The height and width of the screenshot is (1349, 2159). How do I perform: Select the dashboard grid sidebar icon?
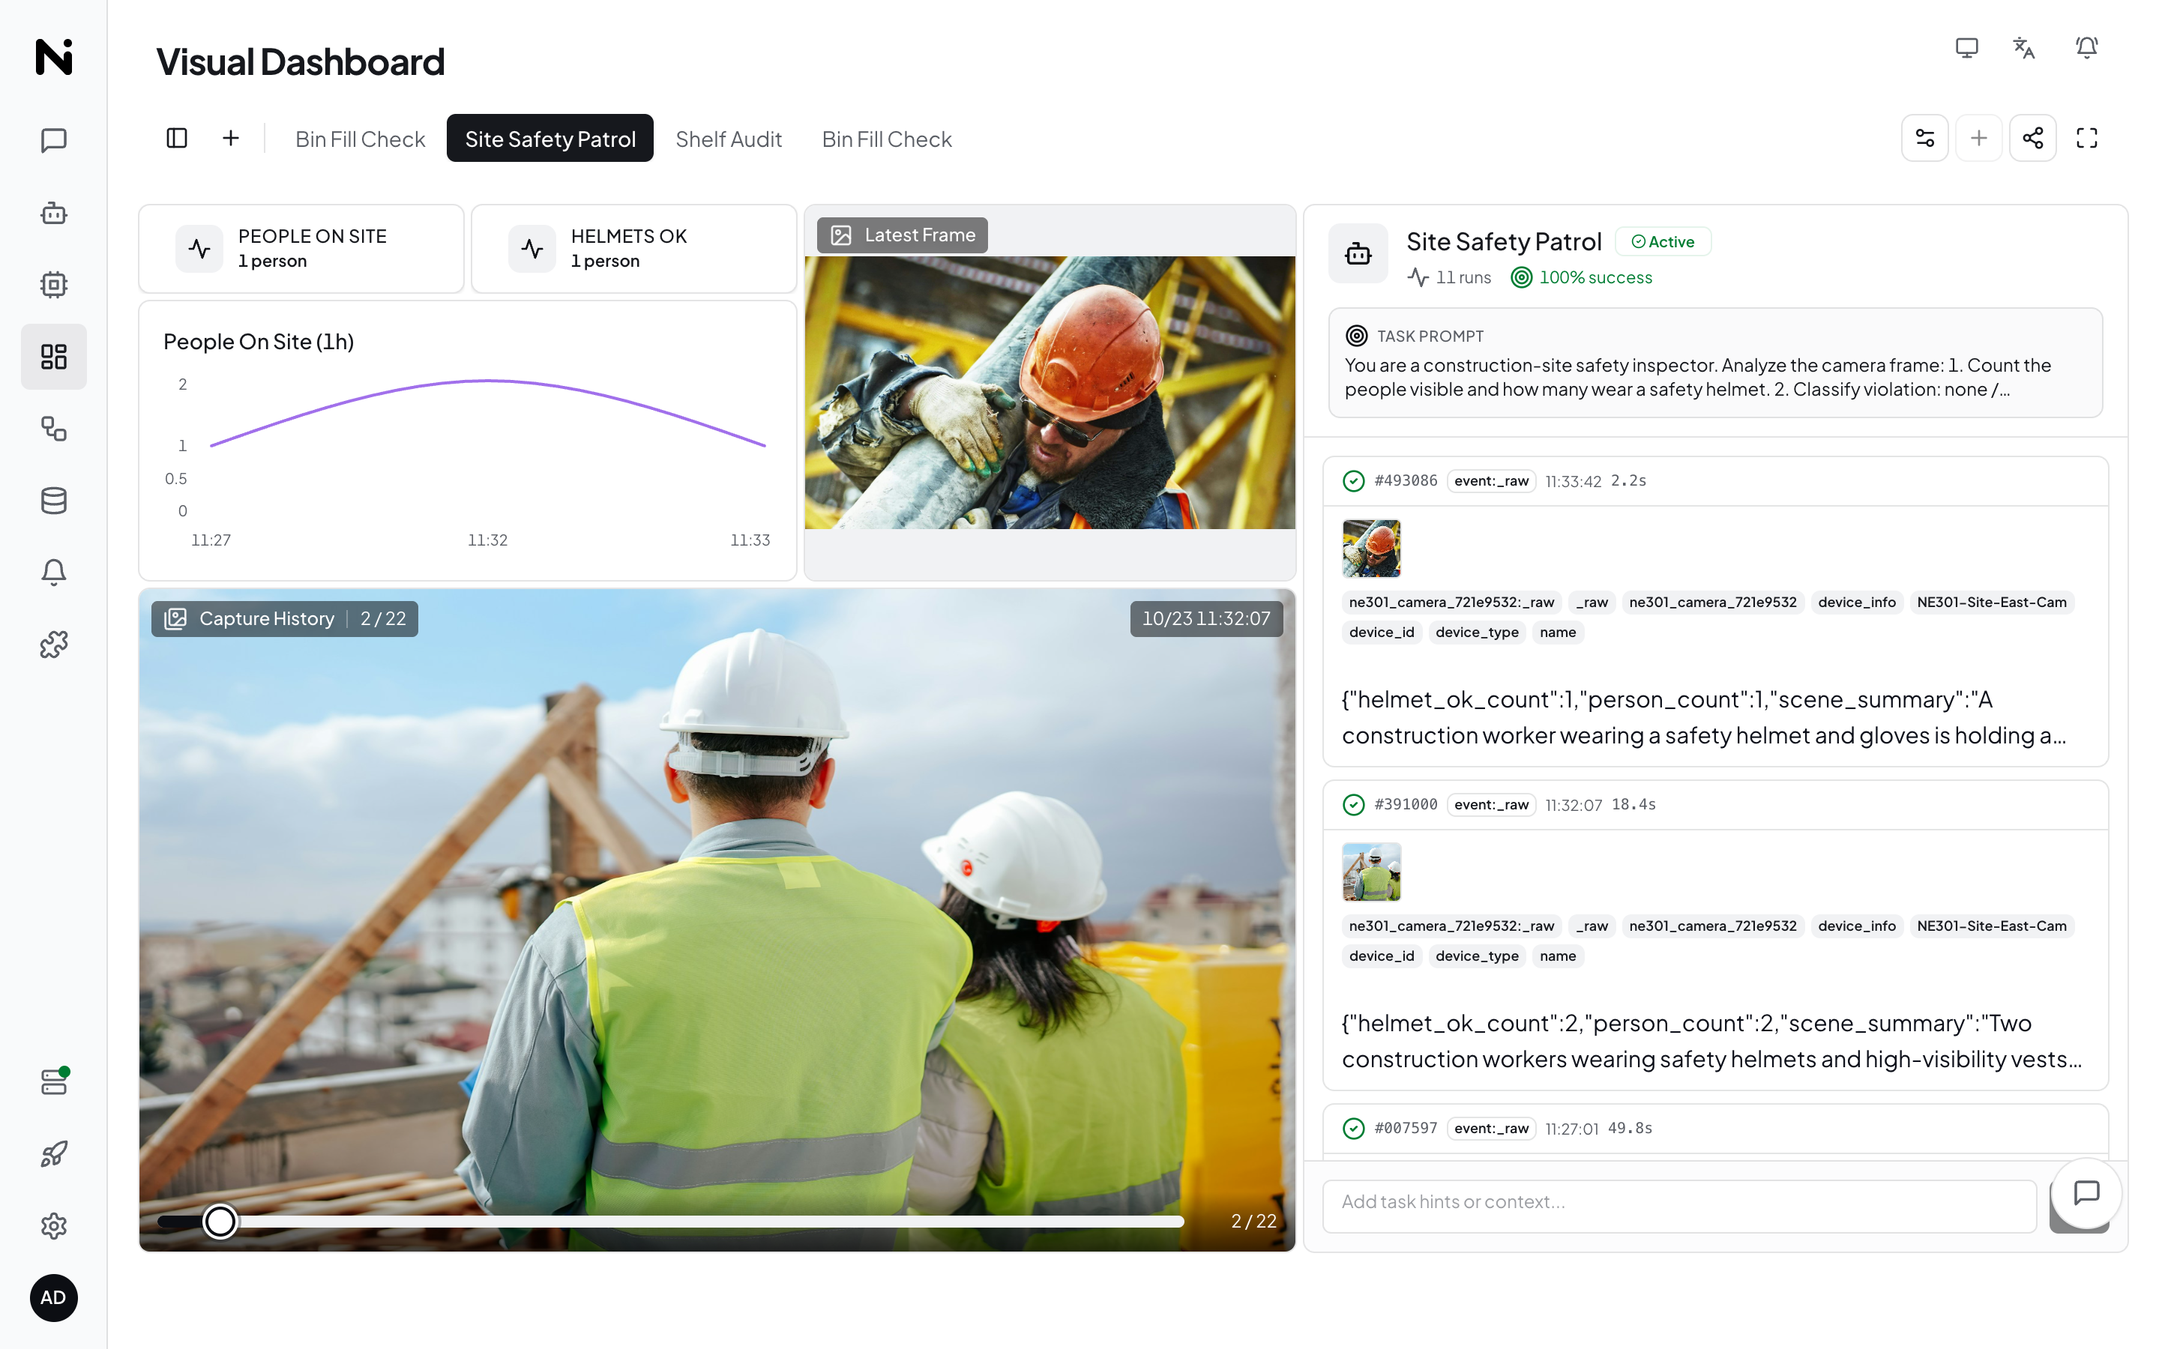point(53,357)
